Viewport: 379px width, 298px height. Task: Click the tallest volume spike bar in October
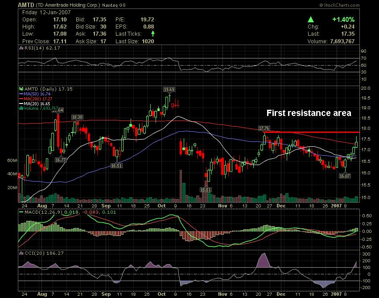(x=181, y=186)
